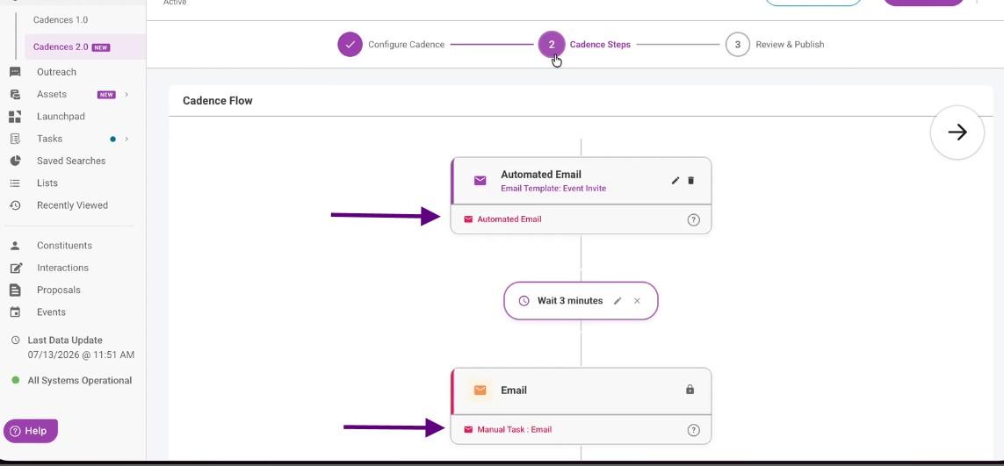Edit the Wait 3 minutes delay

point(618,301)
